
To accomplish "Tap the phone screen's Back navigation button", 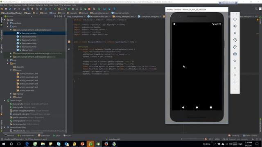I will (183, 107).
